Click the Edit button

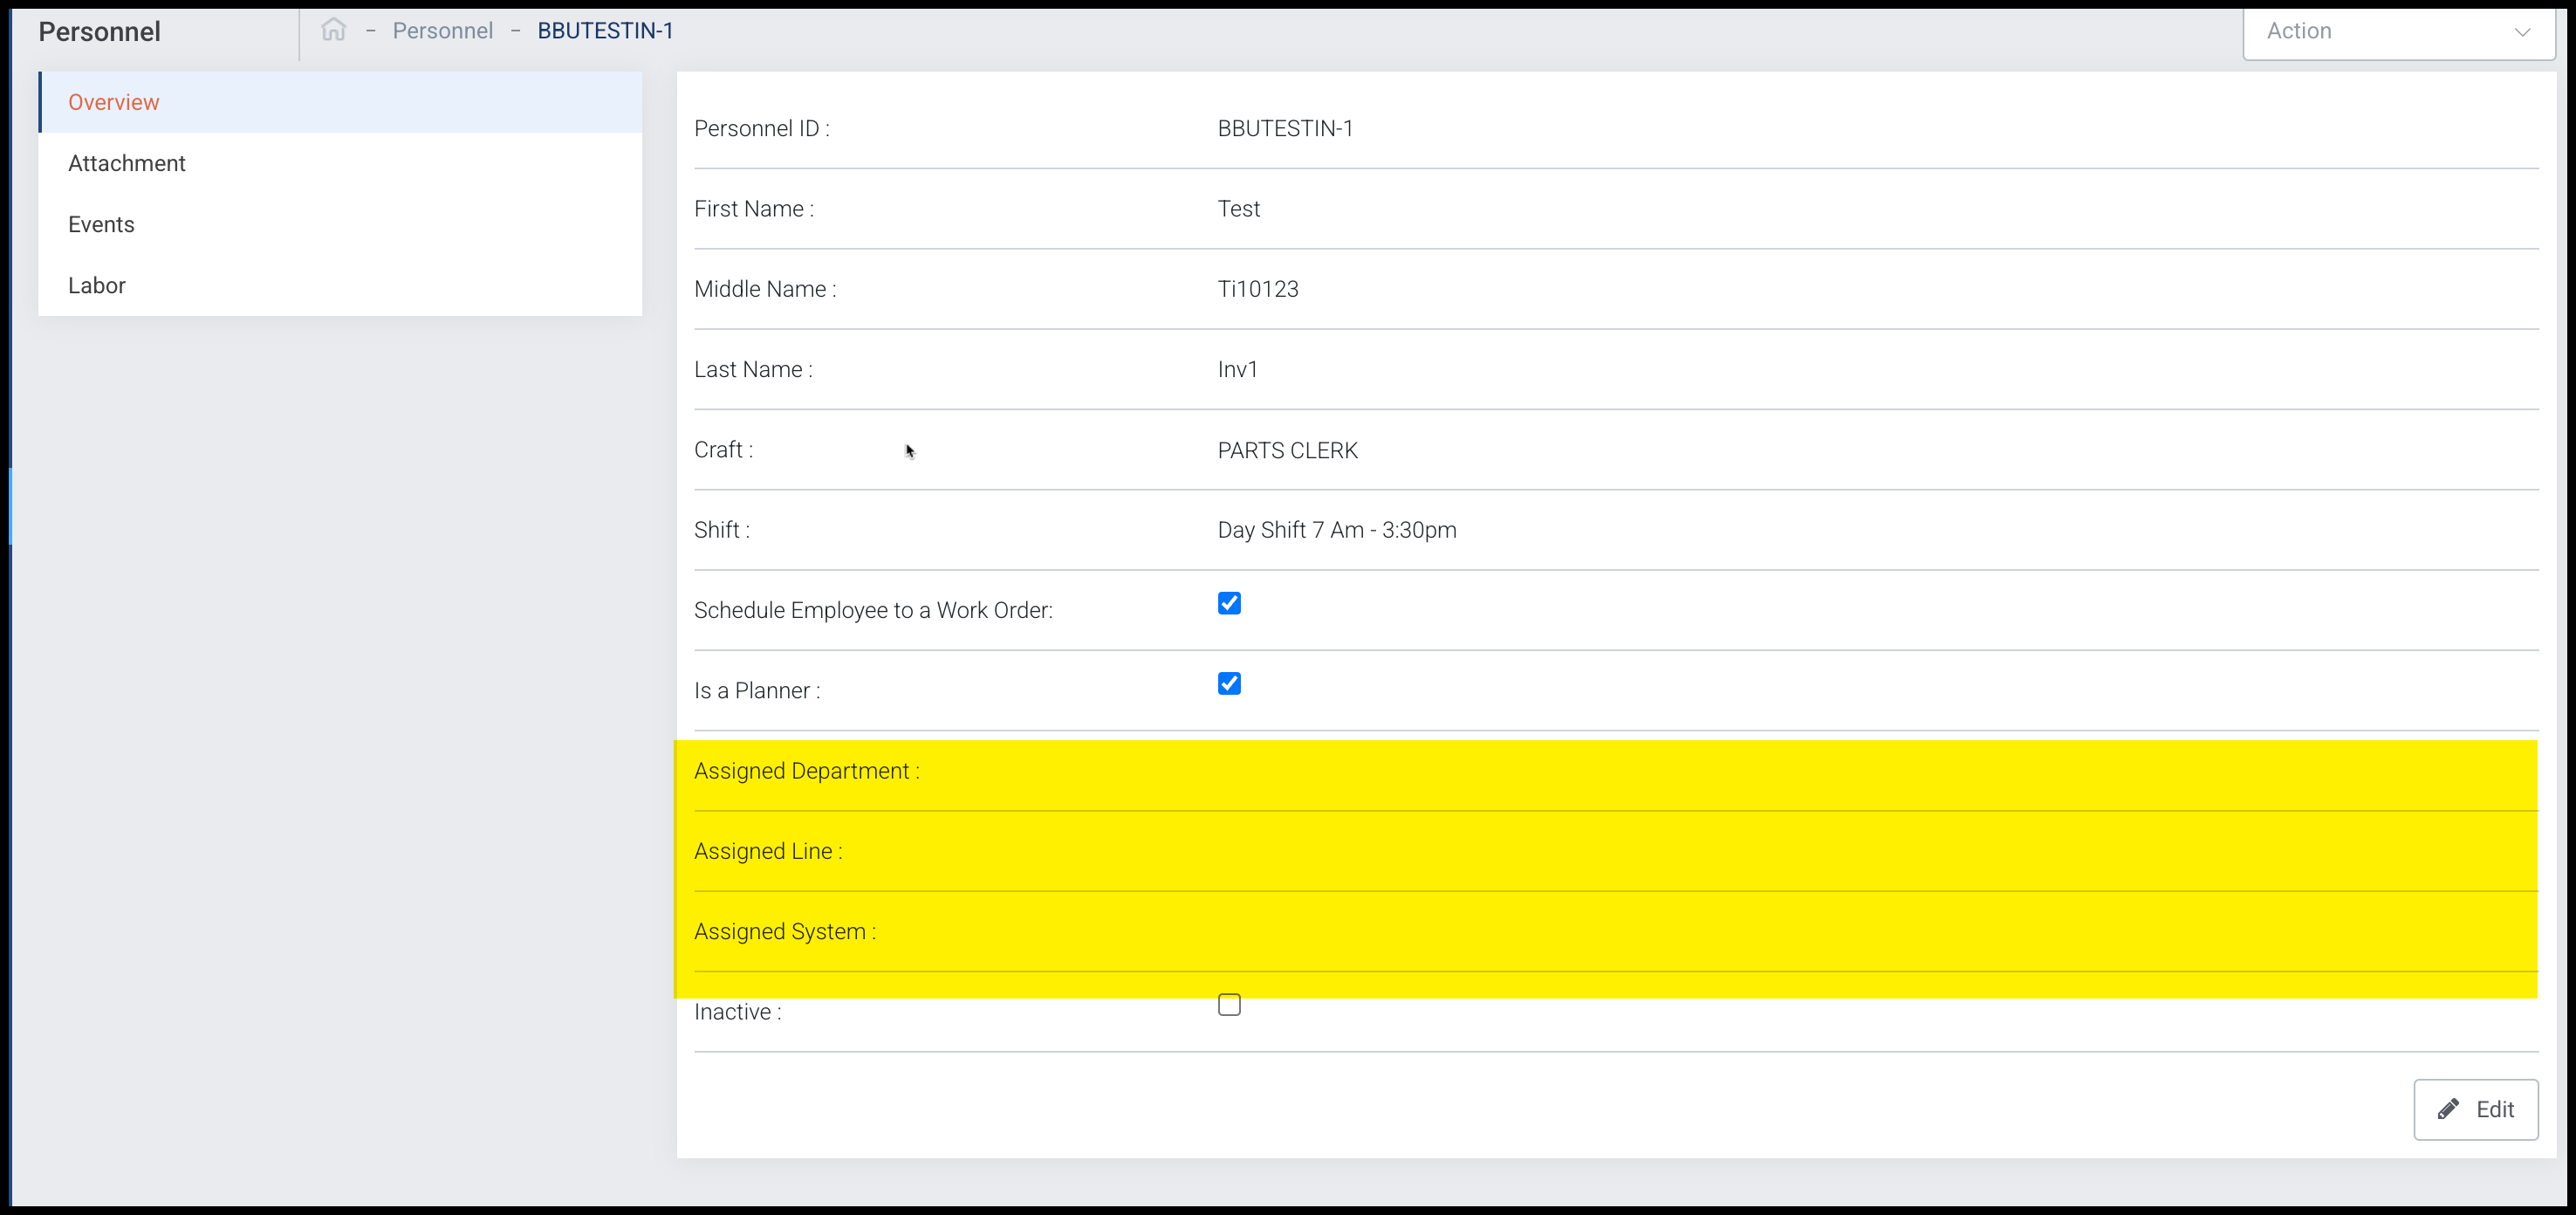(2475, 1109)
